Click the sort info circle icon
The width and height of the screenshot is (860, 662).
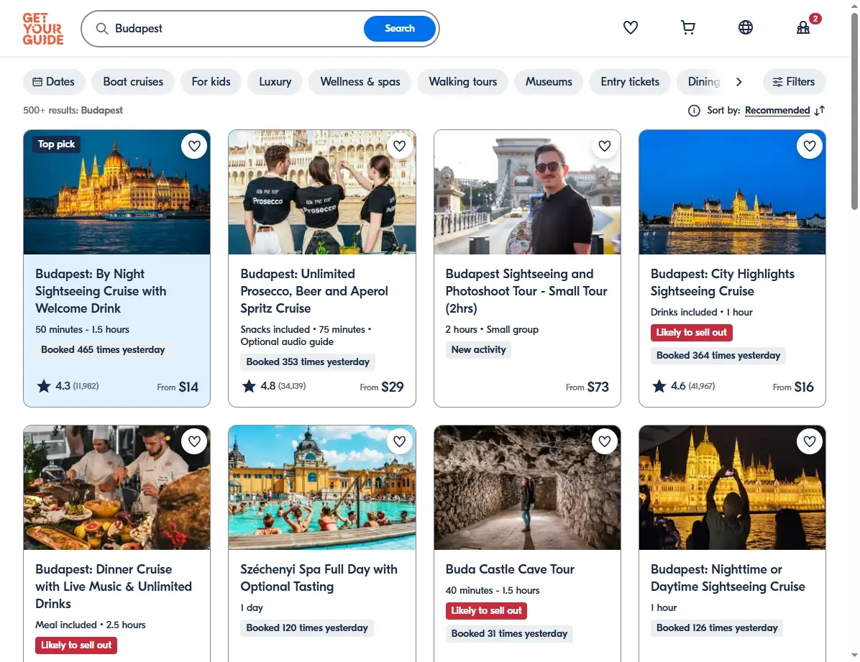coord(694,111)
